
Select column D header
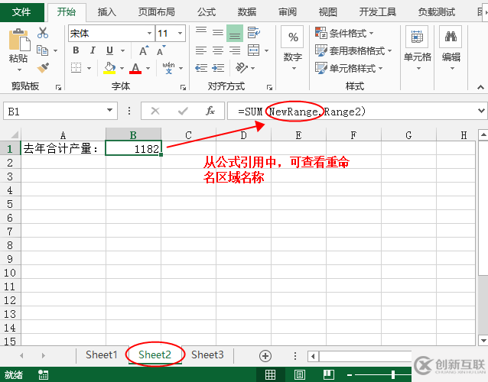(244, 135)
